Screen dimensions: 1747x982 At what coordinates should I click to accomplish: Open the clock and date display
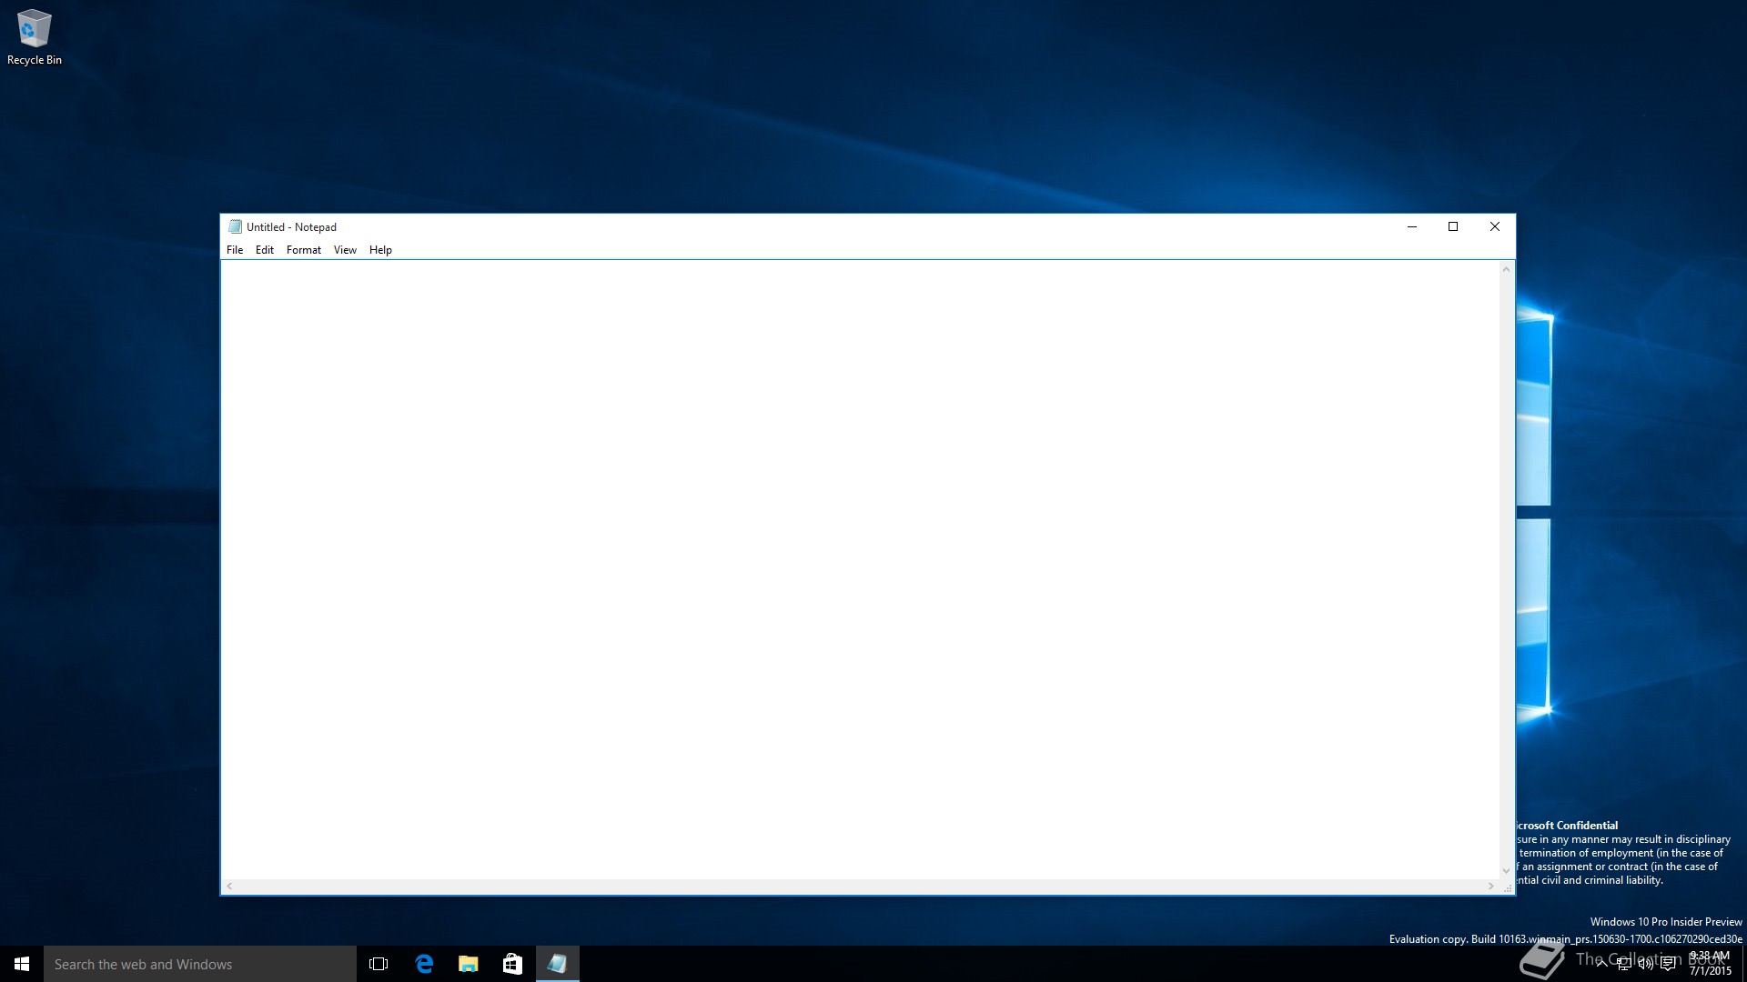tap(1710, 964)
